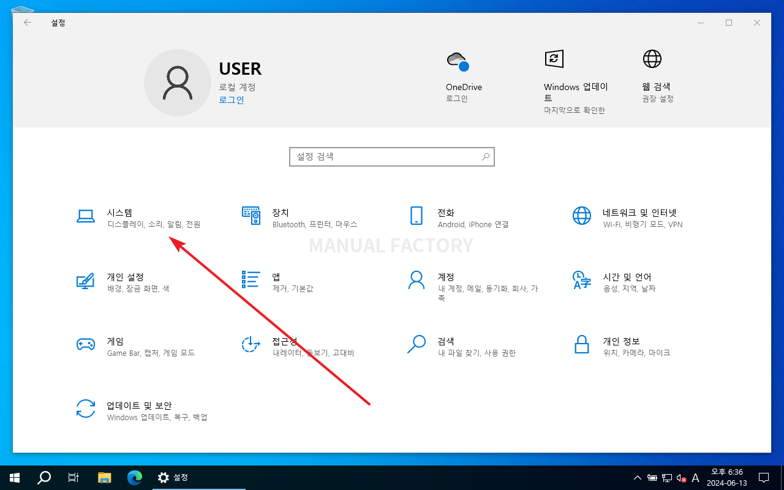Click the search magnifier in 설정 검색 box

(x=486, y=157)
